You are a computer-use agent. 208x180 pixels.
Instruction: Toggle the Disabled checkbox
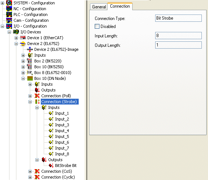pos(97,26)
